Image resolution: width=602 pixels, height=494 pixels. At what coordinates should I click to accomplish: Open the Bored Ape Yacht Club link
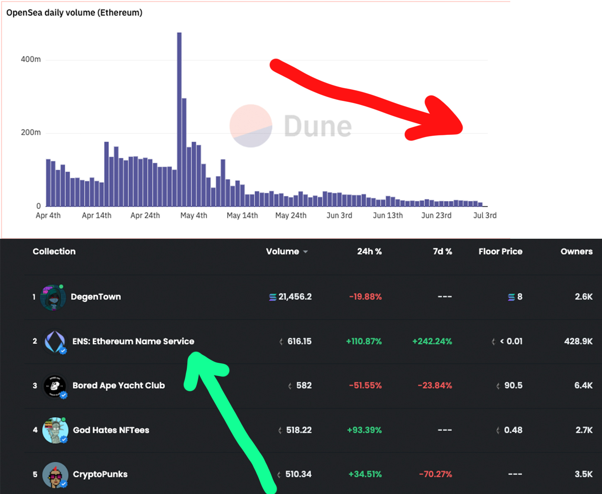[x=119, y=386]
